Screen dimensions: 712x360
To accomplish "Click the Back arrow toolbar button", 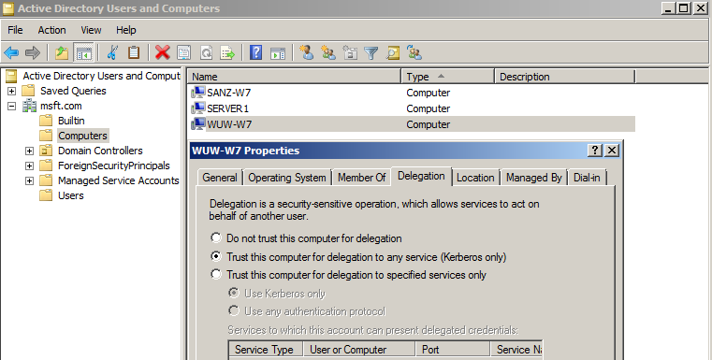I will tap(11, 53).
